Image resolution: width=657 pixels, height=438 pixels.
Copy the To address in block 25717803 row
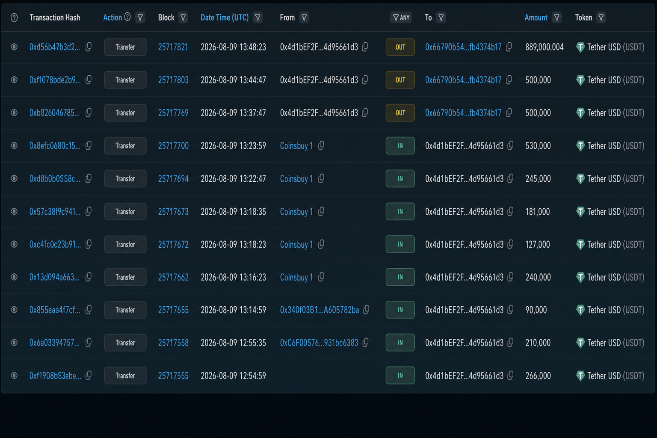tap(509, 80)
